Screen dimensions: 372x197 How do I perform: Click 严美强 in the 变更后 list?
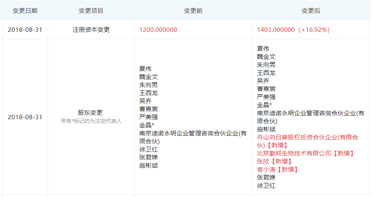coord(266,97)
